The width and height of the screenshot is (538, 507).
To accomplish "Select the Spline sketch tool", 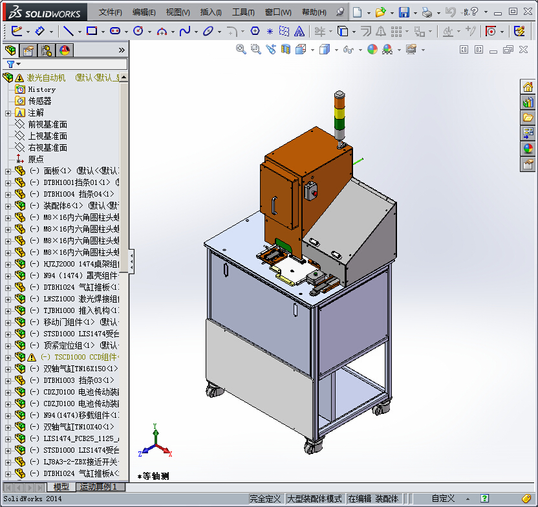I will click(x=185, y=31).
